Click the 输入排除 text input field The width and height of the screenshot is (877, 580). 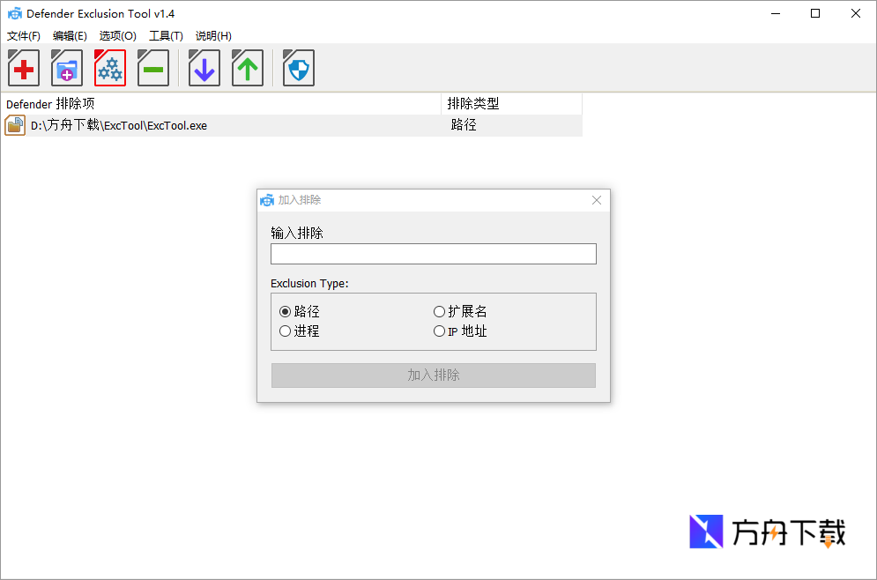tap(433, 254)
